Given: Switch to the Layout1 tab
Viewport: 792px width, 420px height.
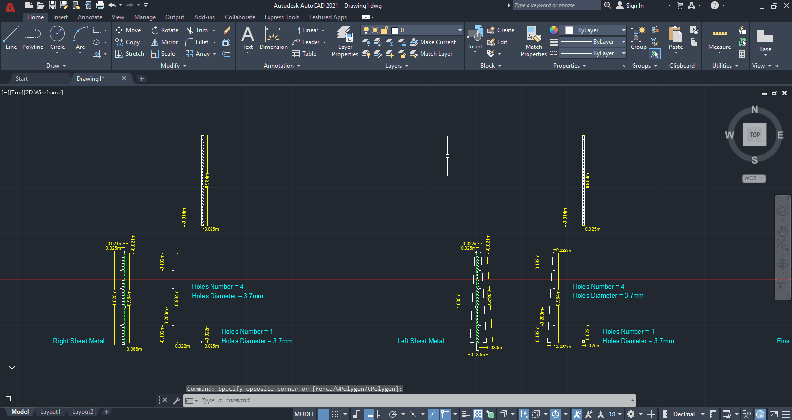Looking at the screenshot, I should pyautogui.click(x=50, y=412).
